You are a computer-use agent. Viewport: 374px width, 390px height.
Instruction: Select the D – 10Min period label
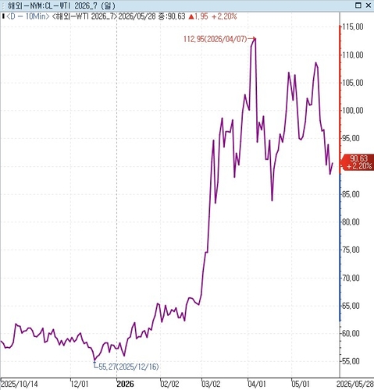tap(28, 16)
